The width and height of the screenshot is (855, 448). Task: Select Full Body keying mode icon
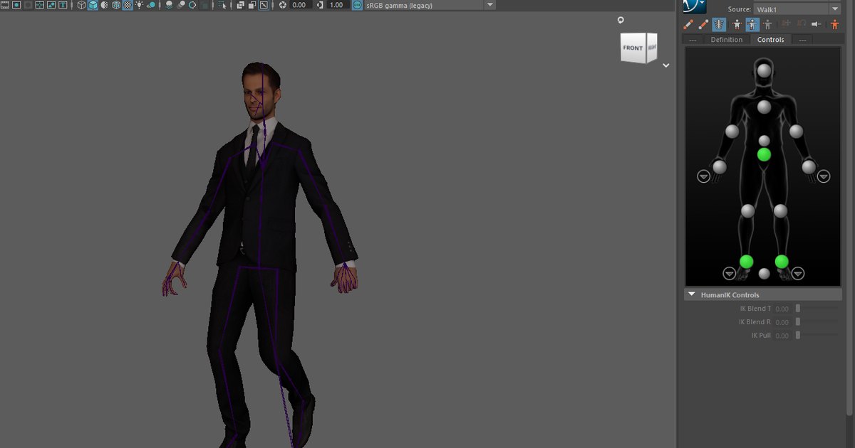point(738,24)
